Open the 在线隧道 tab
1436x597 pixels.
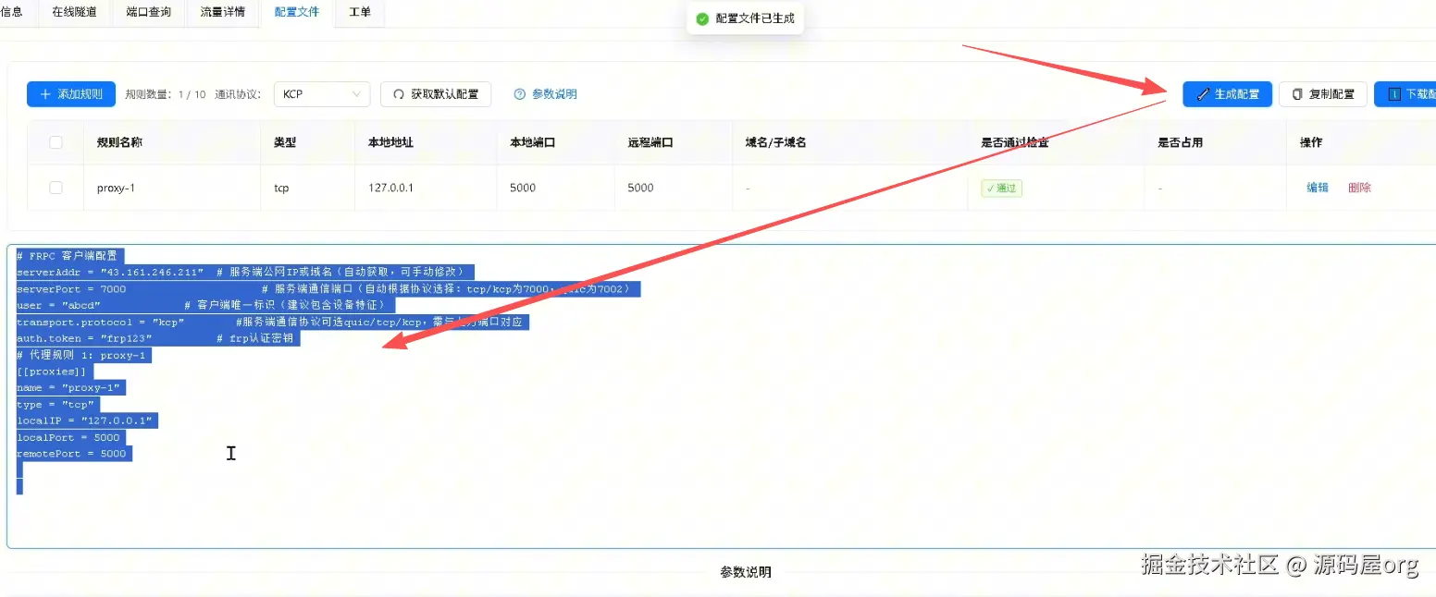[74, 12]
